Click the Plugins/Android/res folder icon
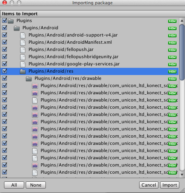Image resolution: width=185 pixels, height=193 pixels. pos(23,71)
